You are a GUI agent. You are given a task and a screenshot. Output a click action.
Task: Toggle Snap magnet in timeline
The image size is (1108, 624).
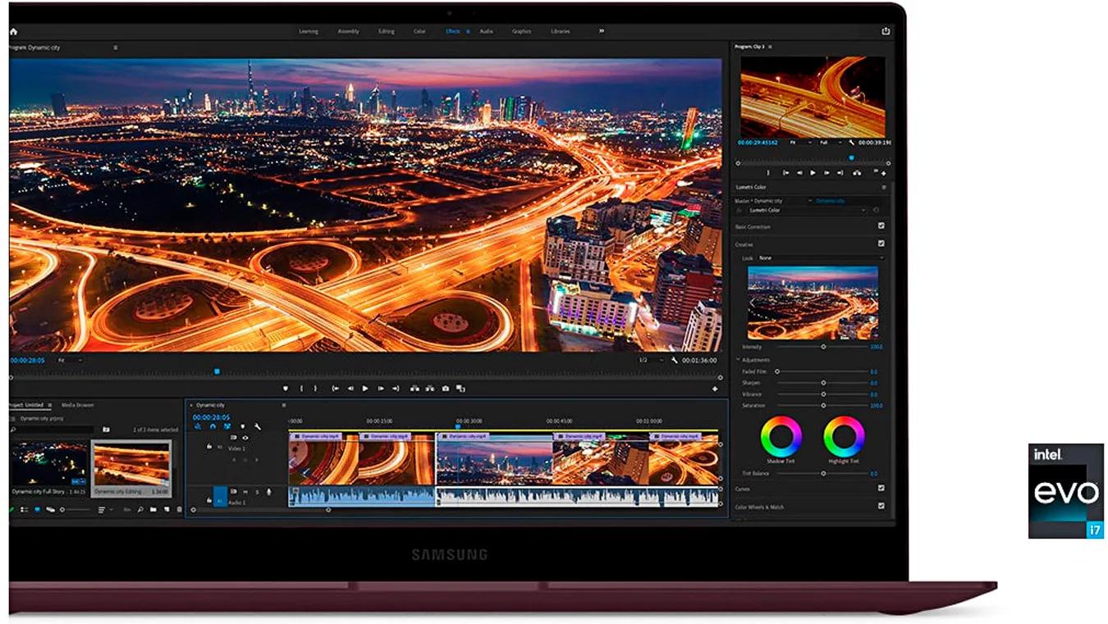(213, 426)
